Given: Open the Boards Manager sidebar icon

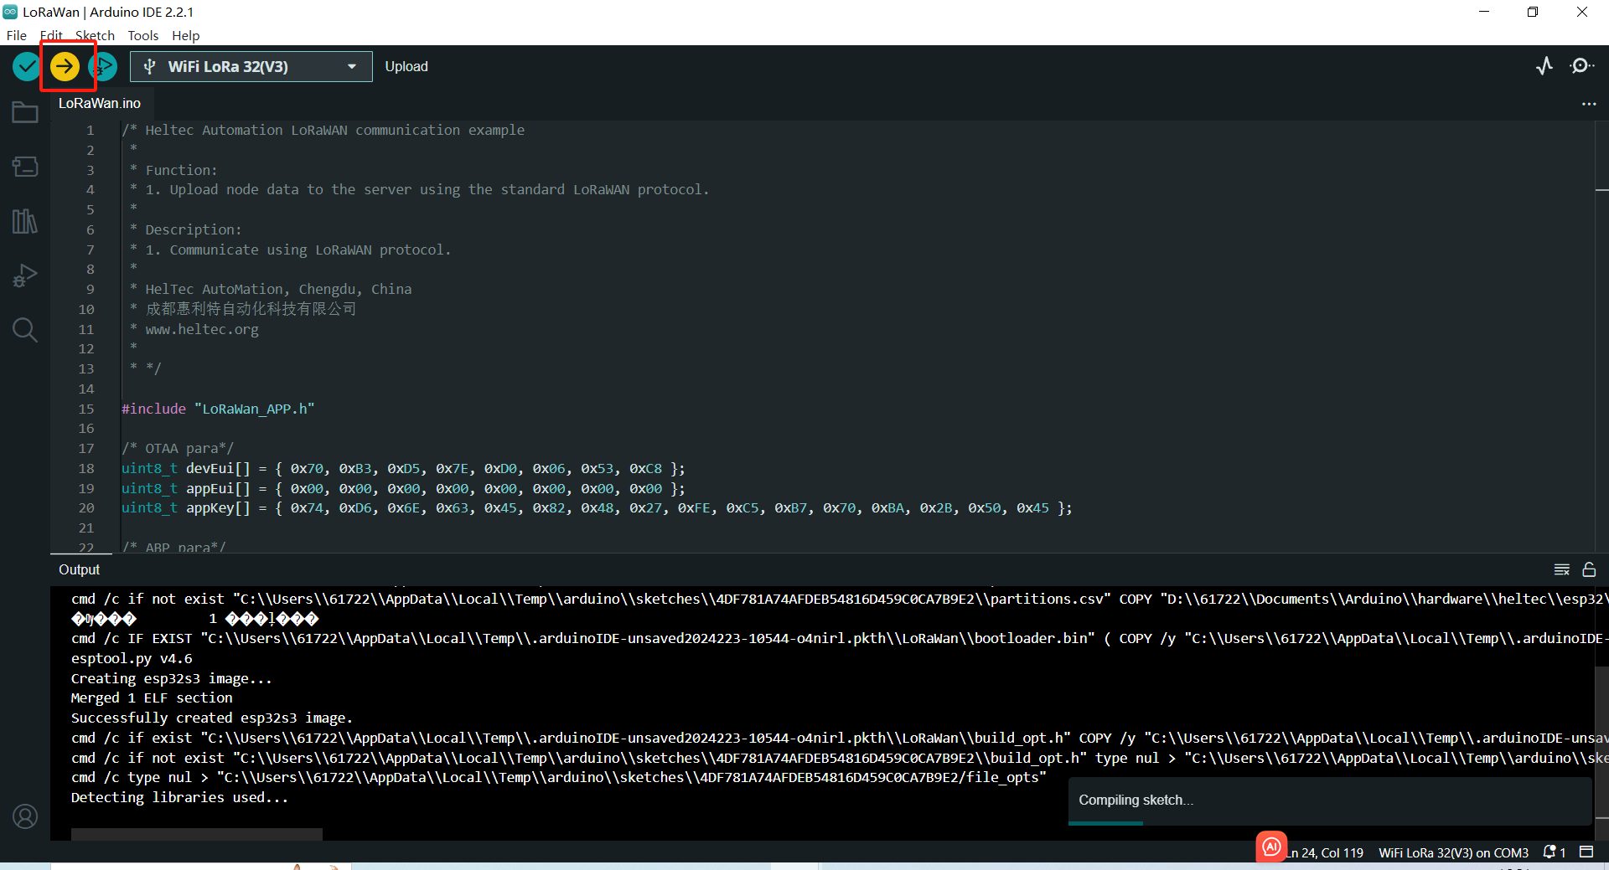Looking at the screenshot, I should (x=25, y=167).
